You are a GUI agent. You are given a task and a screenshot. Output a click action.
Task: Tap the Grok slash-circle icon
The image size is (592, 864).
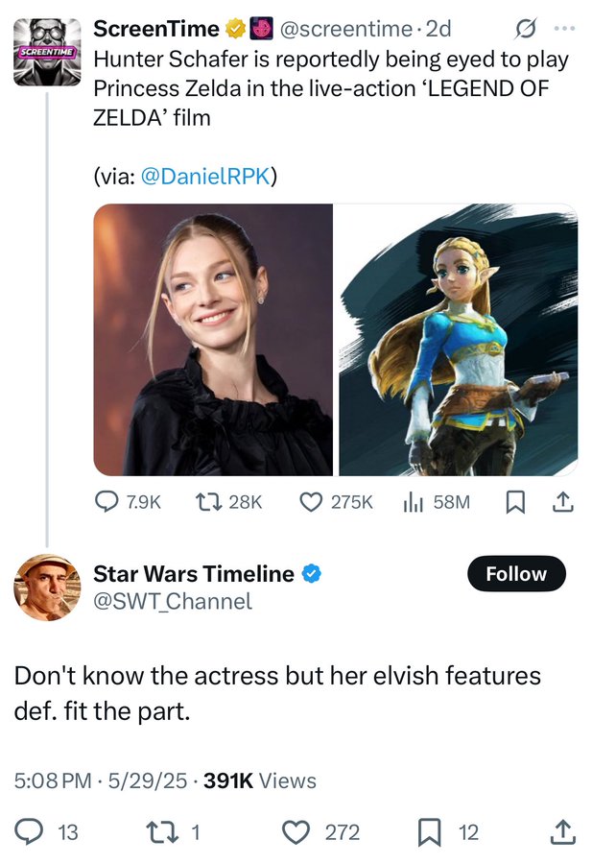(x=524, y=29)
